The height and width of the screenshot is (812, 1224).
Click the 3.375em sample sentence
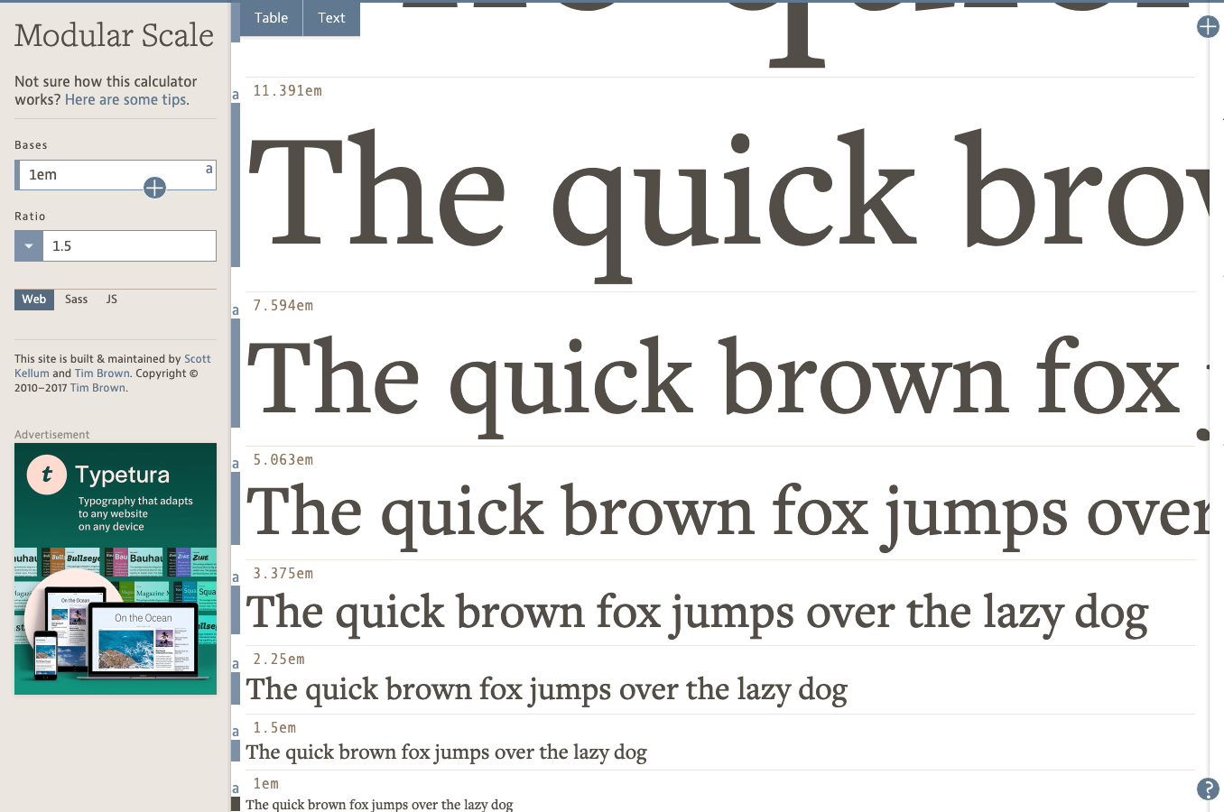point(697,614)
